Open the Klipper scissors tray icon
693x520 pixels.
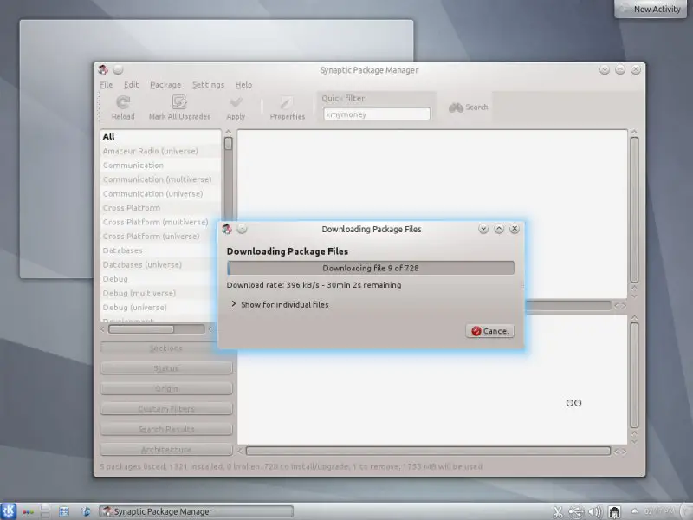558,512
